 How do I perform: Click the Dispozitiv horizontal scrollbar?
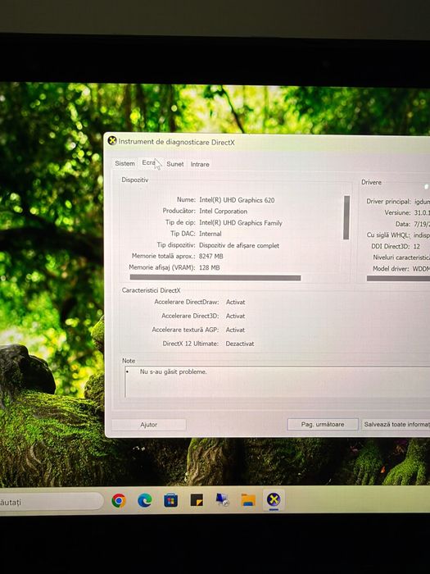215,278
